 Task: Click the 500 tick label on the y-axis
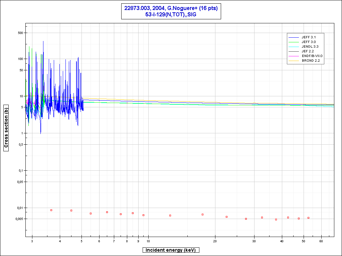(19, 33)
